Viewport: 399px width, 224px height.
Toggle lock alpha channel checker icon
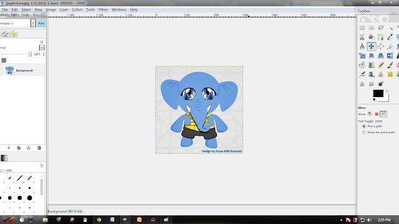pos(4,60)
